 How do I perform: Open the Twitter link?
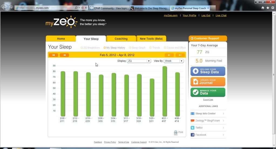click(x=199, y=128)
